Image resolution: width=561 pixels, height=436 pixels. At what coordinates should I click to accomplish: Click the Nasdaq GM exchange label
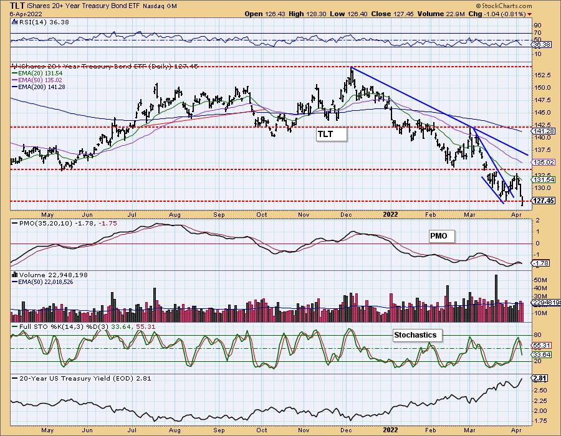pos(160,6)
